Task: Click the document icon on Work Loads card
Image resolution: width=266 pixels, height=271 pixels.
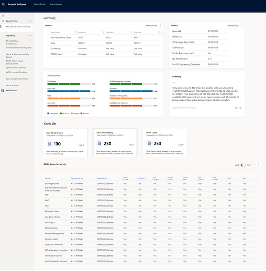Action: click(x=149, y=143)
